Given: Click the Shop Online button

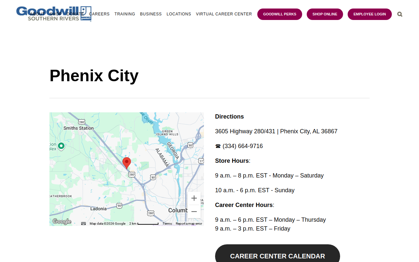Looking at the screenshot, I should click(325, 14).
